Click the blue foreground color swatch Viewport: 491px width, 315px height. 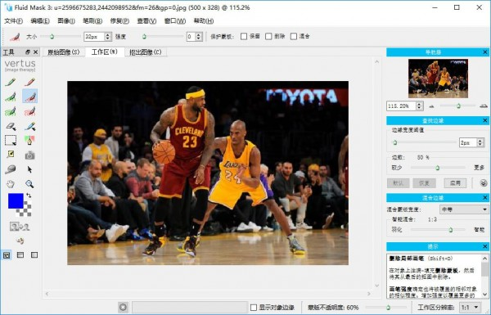pos(16,200)
